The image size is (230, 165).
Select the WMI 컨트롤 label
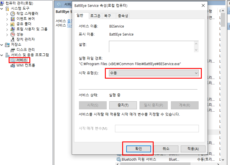click(26, 65)
